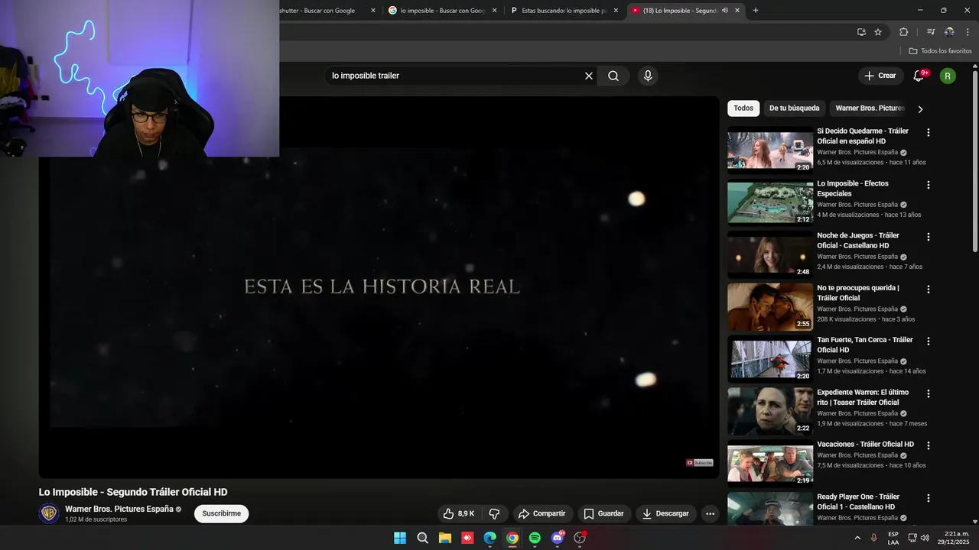Bookmark this page with the star
The image size is (979, 550).
click(878, 32)
